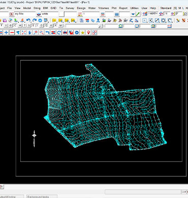Click the red minus zoom-out icon
Viewport: 188px width, 198px height.
(x=12, y=32)
